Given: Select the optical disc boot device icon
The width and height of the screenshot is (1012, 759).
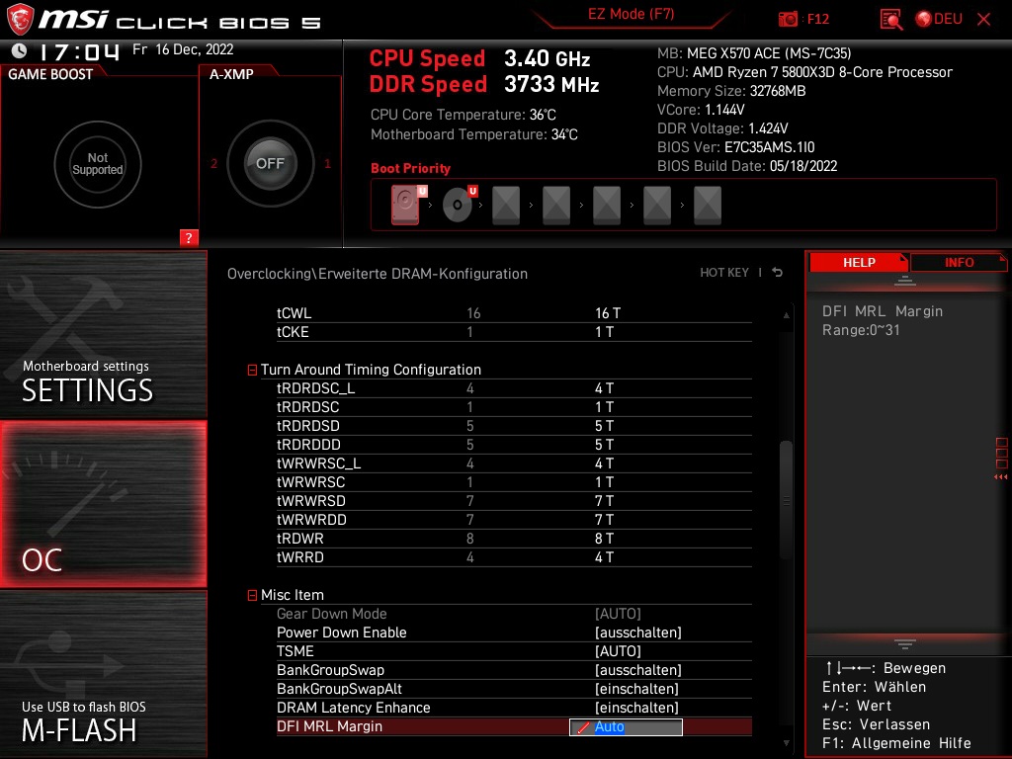Looking at the screenshot, I should 460,205.
